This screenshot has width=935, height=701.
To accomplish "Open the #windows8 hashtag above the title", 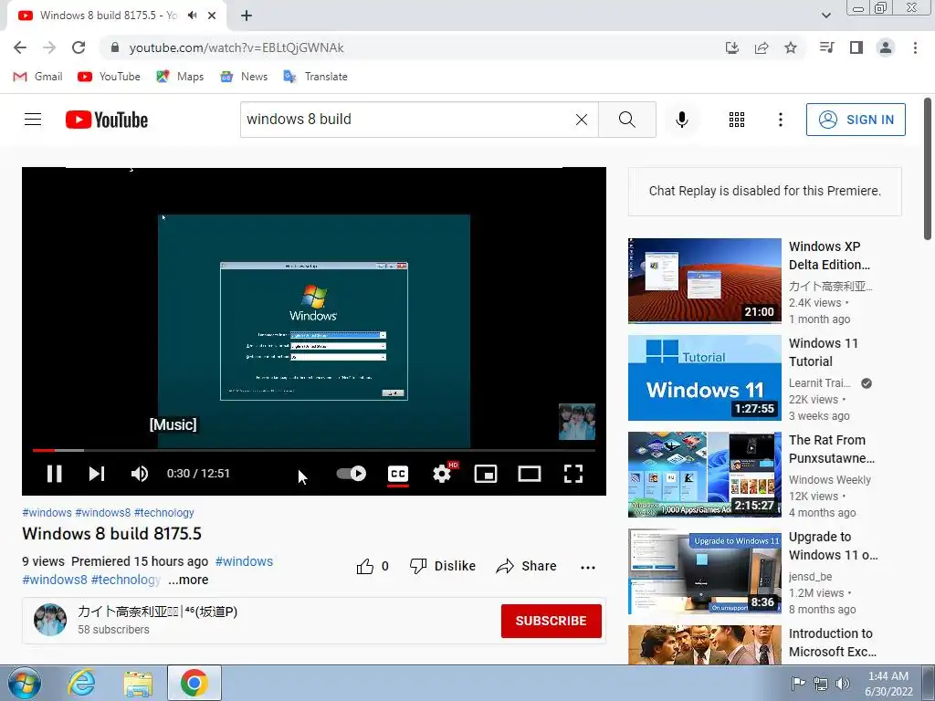I will point(102,513).
